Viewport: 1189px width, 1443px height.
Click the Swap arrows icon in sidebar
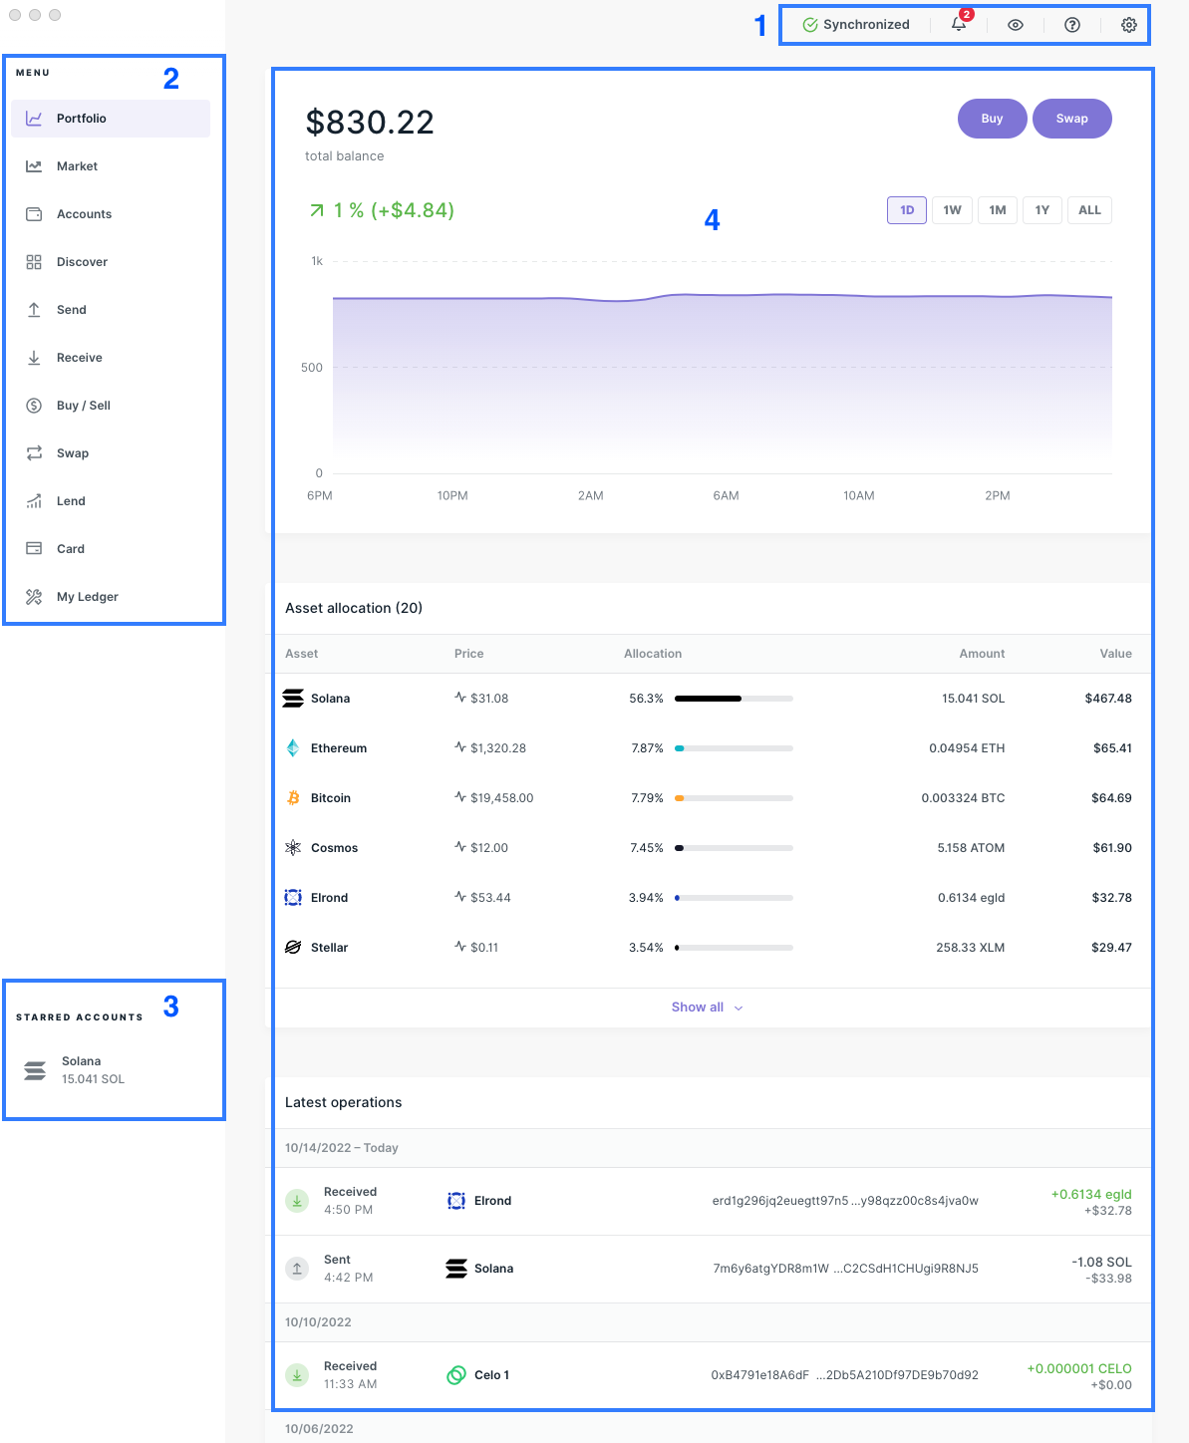click(x=34, y=453)
